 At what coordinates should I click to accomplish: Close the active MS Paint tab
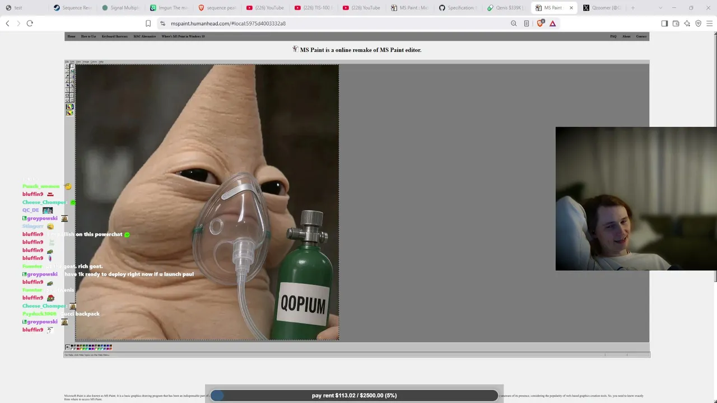pyautogui.click(x=571, y=8)
